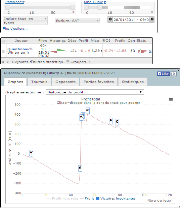
Task: Click the Participants slider right handle
Action: pos(73,7)
